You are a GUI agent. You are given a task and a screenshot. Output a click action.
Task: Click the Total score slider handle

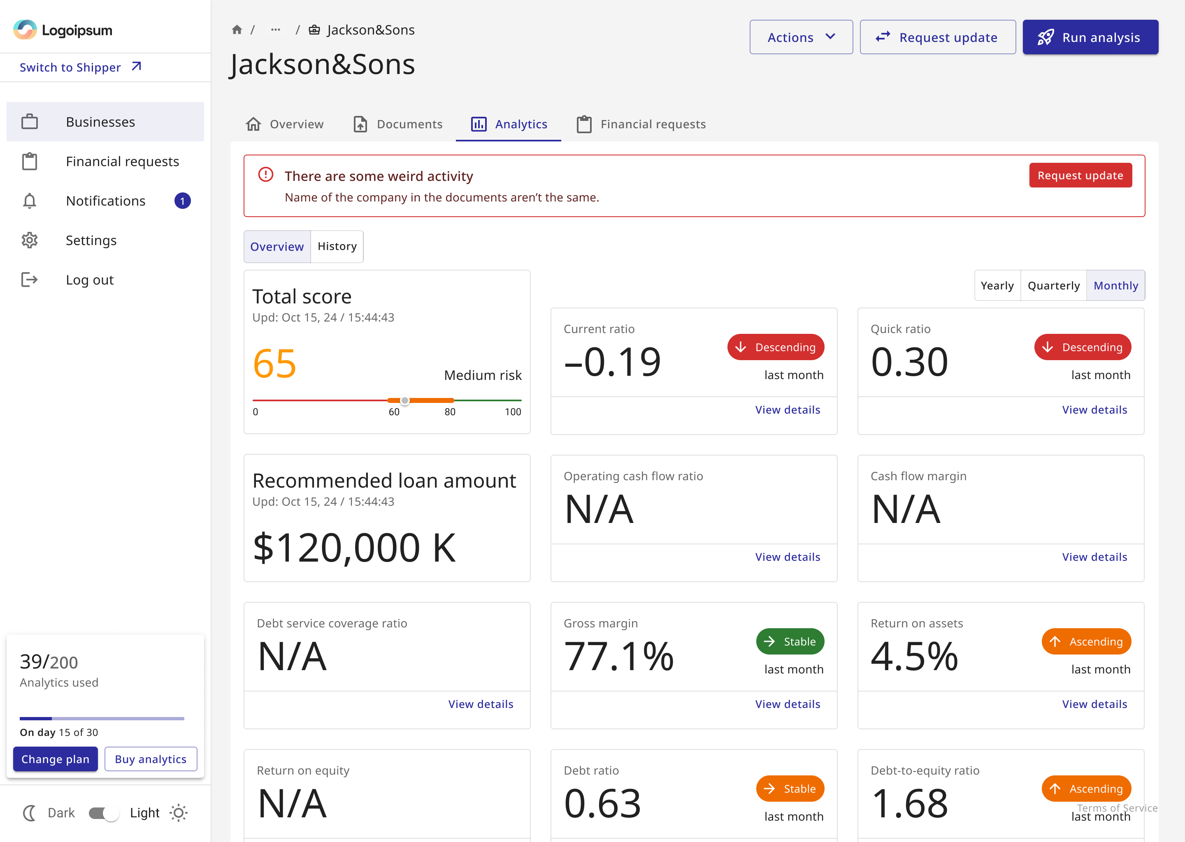click(x=405, y=400)
